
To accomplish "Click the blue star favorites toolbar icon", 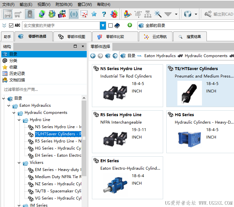I will pos(94,14).
